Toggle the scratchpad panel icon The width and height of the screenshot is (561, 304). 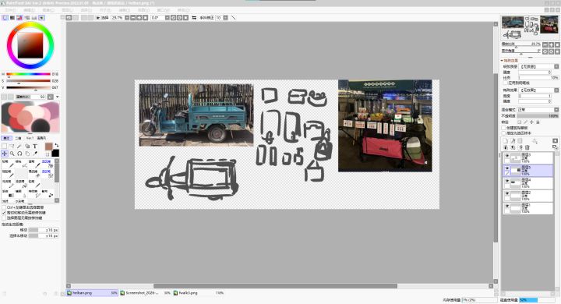[x=42, y=18]
